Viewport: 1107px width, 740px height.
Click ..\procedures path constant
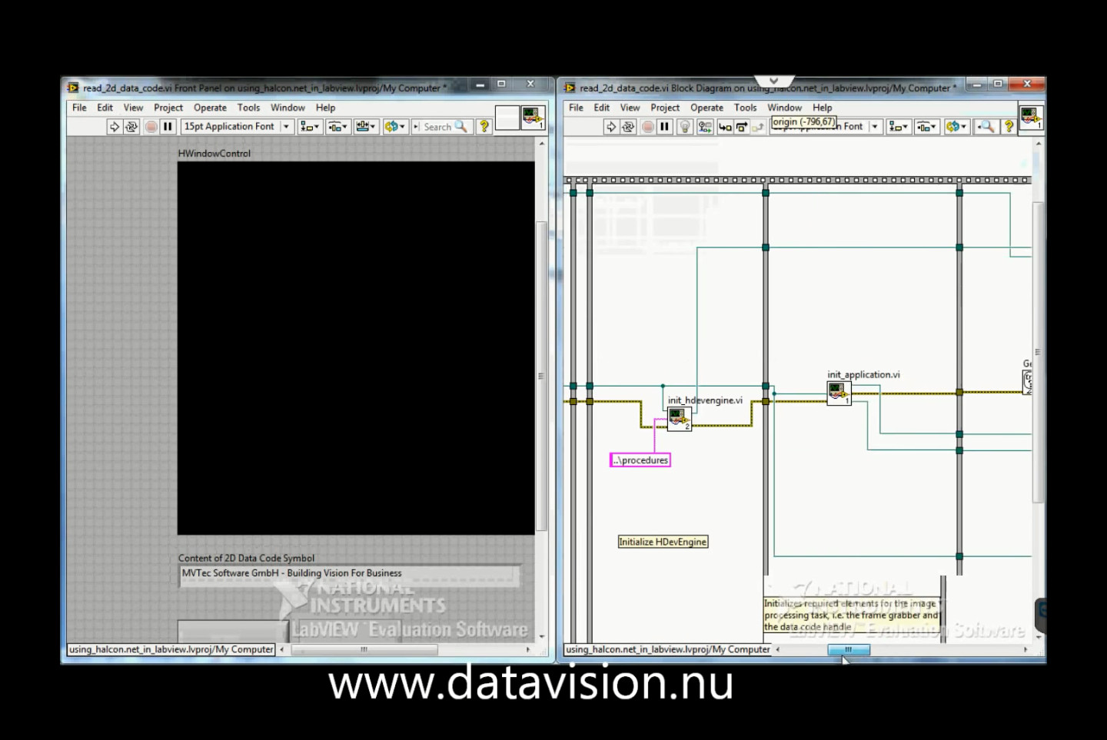(x=640, y=460)
